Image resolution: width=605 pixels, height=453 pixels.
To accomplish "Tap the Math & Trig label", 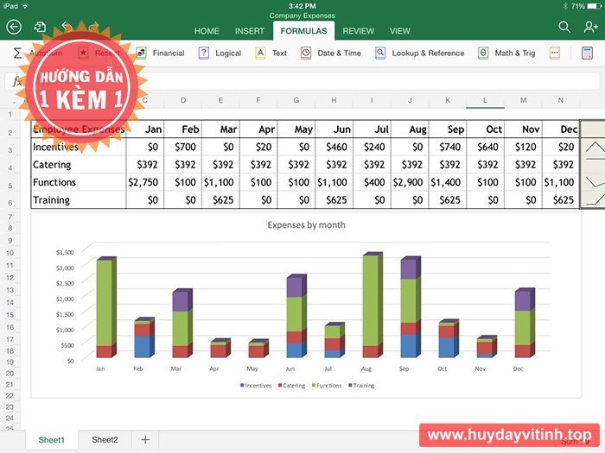I will 515,53.
